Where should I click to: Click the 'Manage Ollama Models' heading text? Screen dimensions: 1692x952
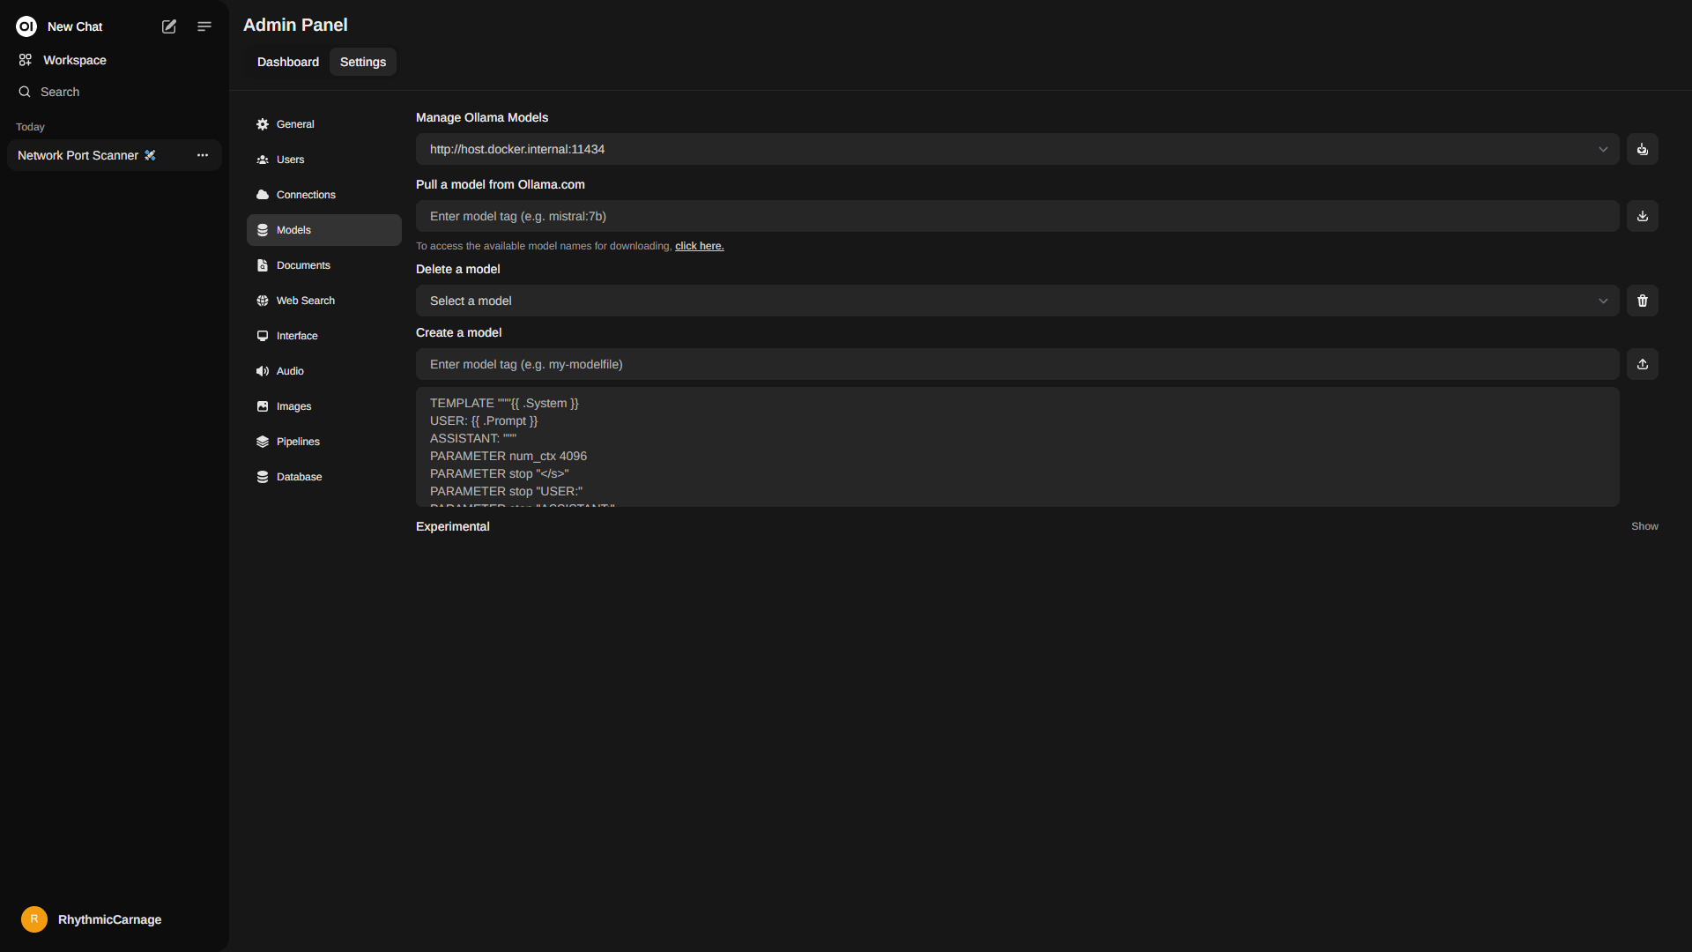(x=482, y=117)
